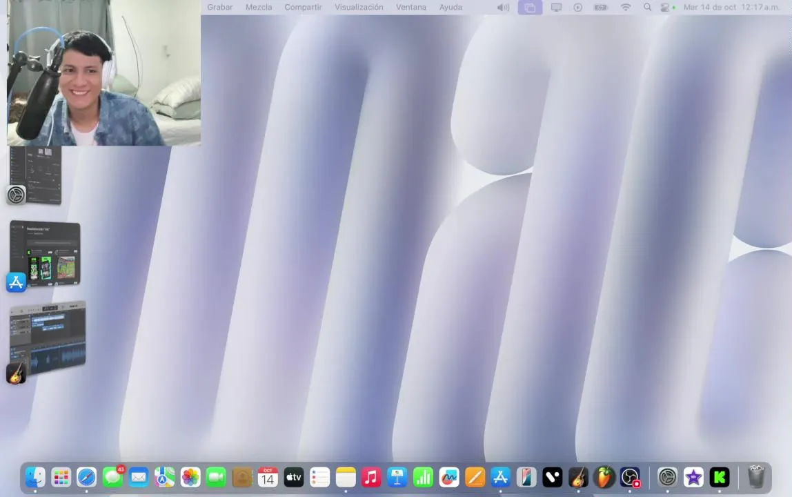Open Reminders from the Dock

pos(319,477)
